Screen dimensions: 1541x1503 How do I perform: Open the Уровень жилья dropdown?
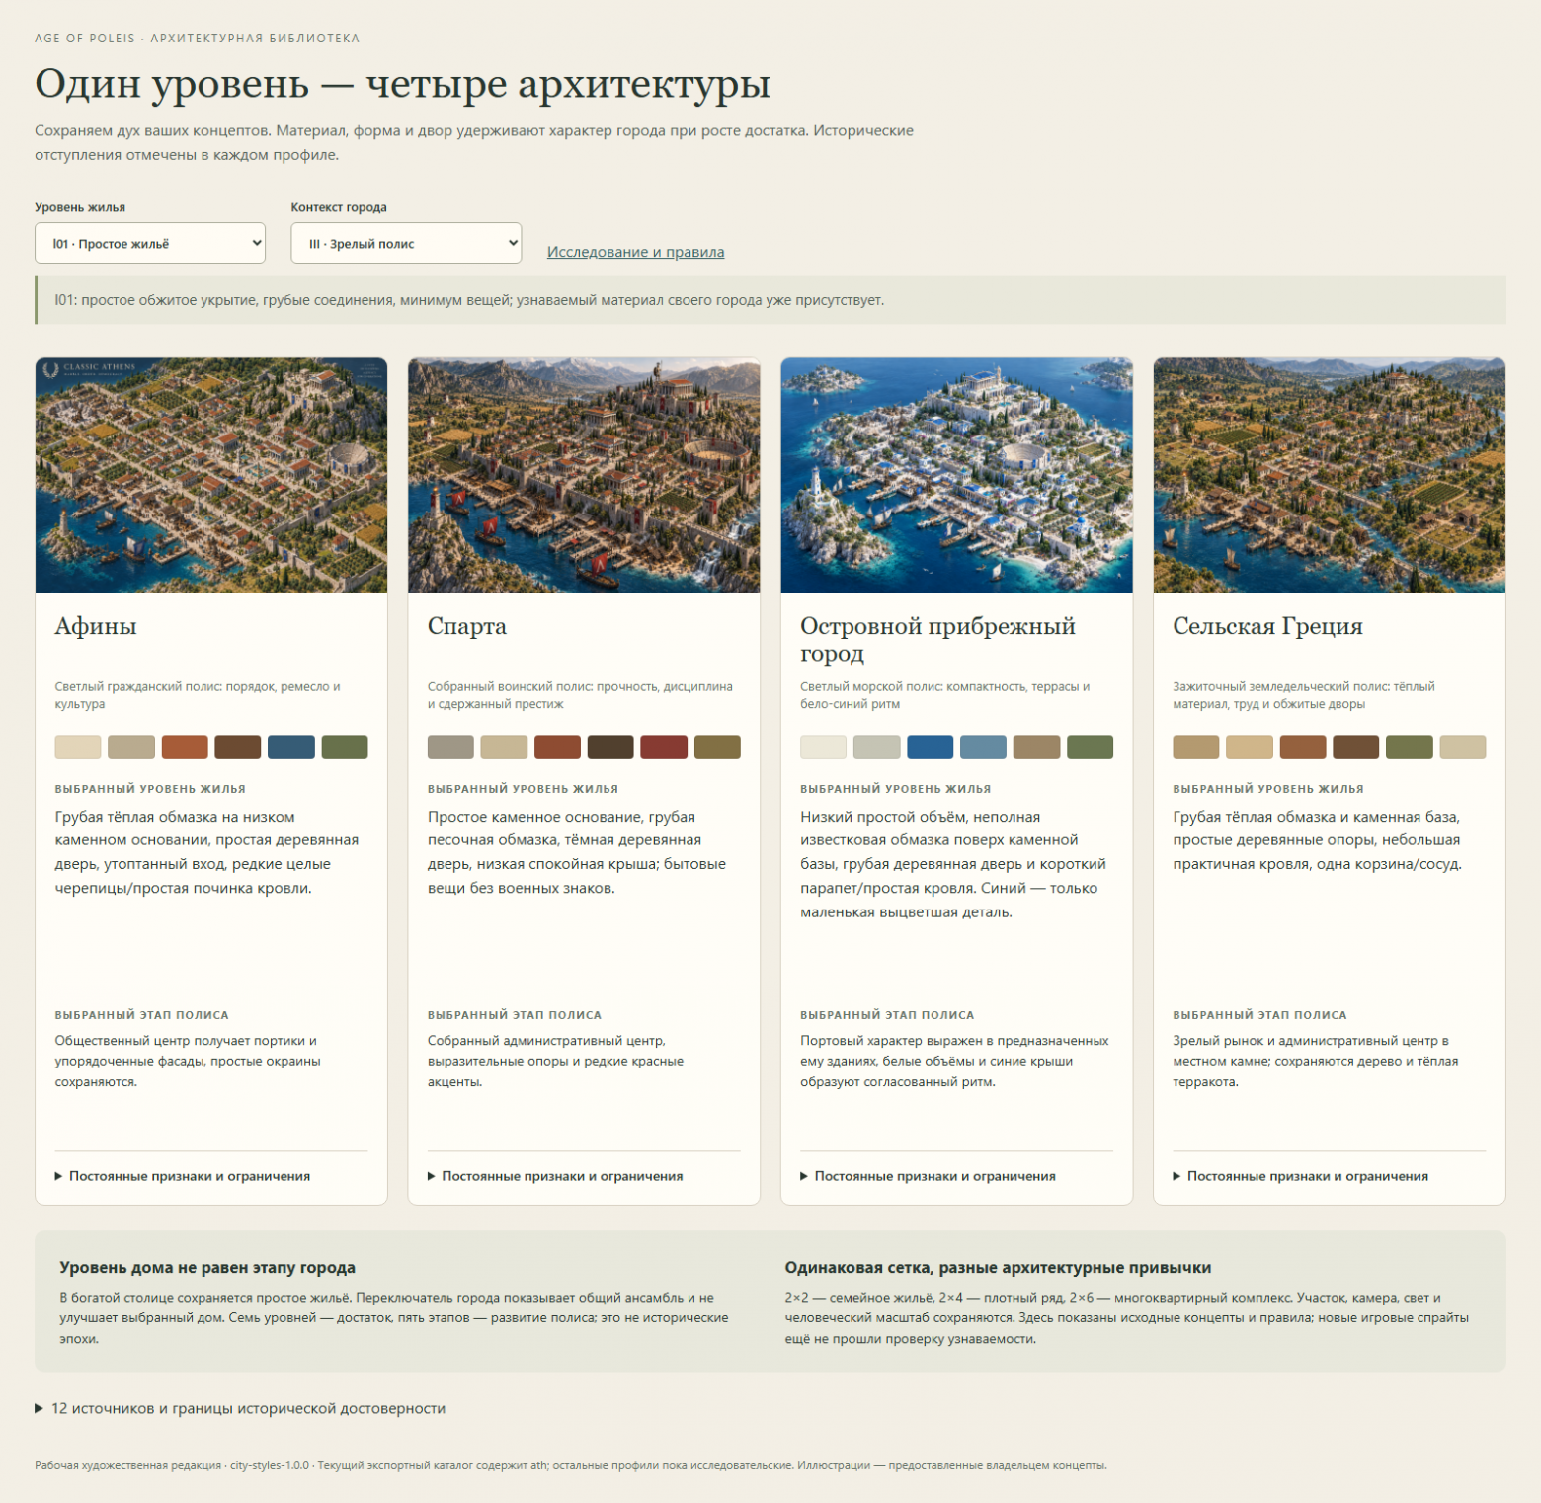click(x=150, y=243)
